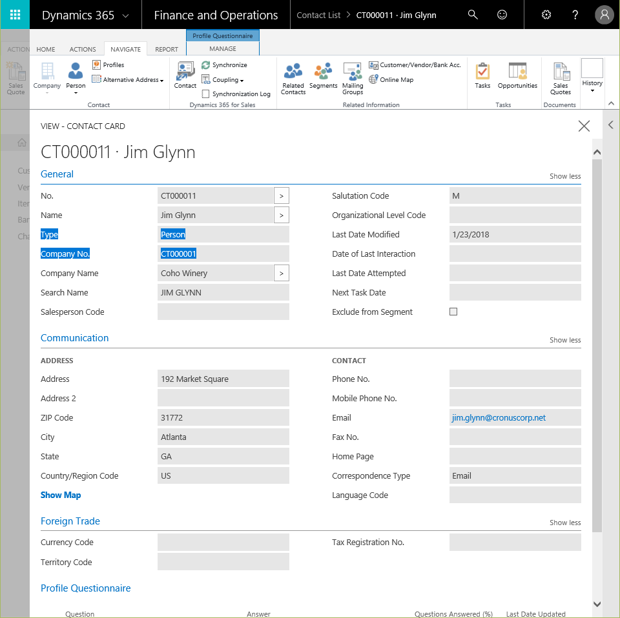Screen dimensions: 620x618
Task: Select the NAVIGATE ribbon tab
Action: 126,50
